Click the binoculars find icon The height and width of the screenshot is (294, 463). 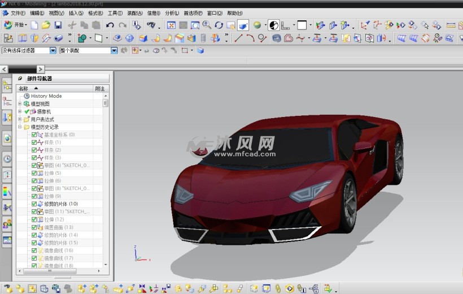151,25
